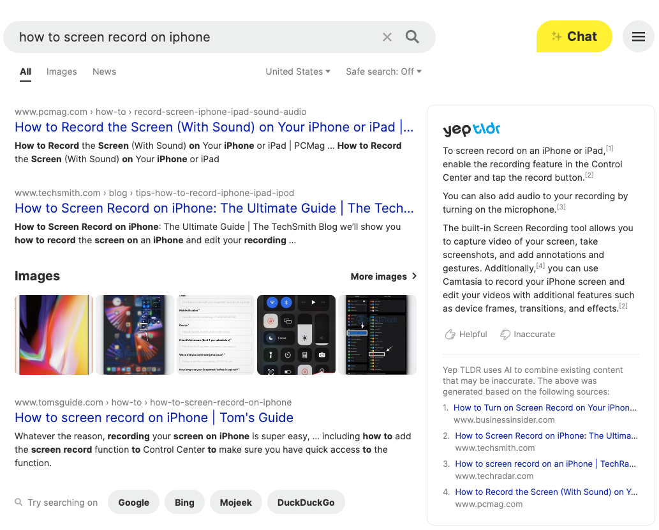Open the Control Center image thumbnail
The image size is (659, 530).
click(296, 335)
